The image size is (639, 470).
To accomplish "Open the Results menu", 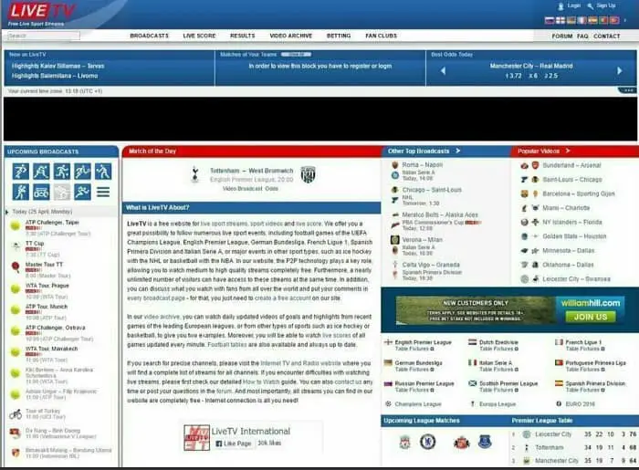I will 243,36.
